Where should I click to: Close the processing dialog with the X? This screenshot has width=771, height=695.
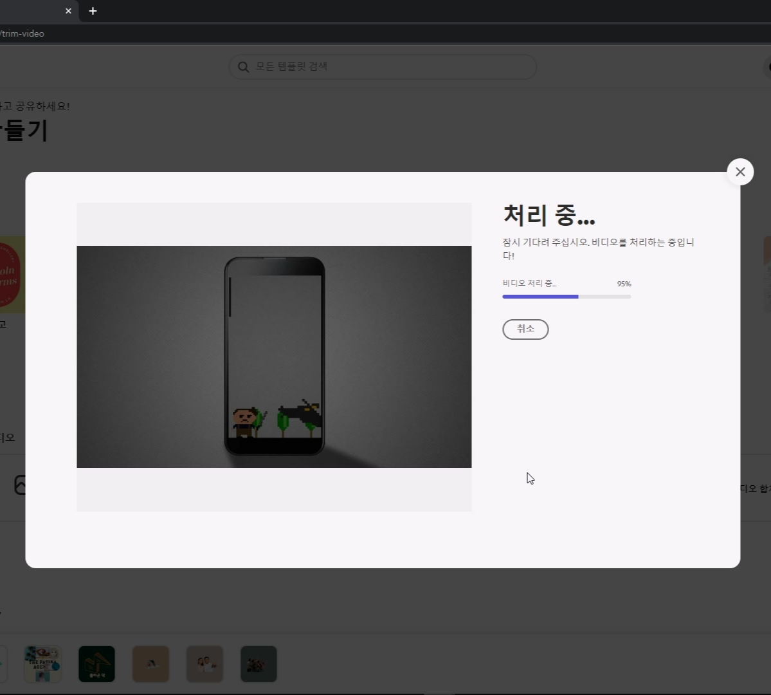click(x=740, y=172)
